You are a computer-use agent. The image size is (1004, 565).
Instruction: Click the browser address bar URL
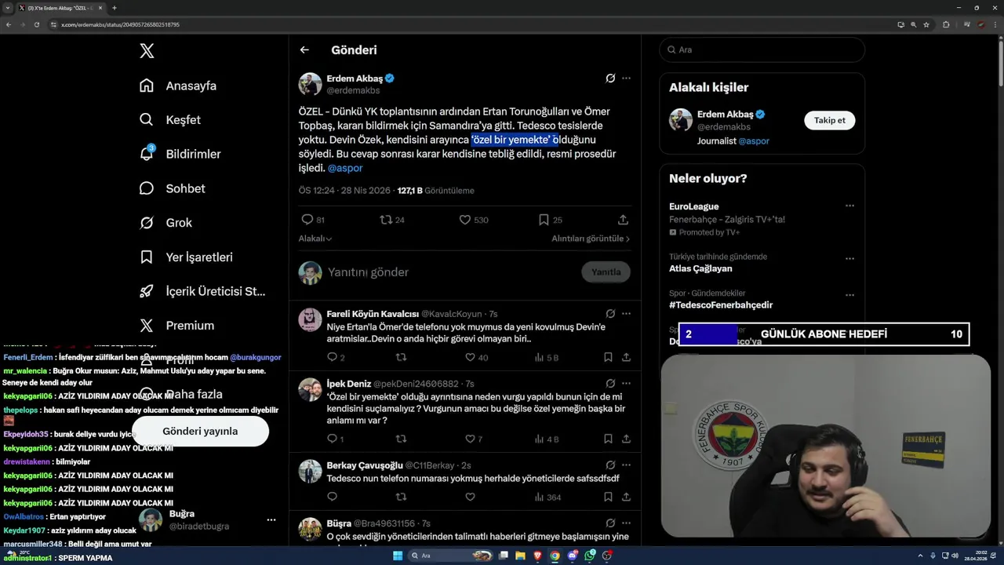click(120, 24)
